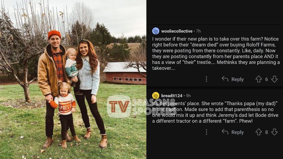
Task: Open breadit124's yellow avatar icon
Action: 156,96
